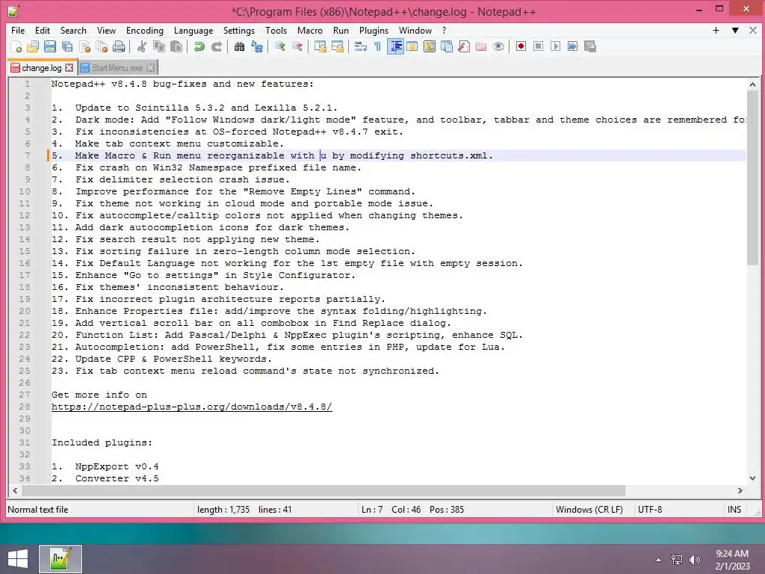This screenshot has width=765, height=574.
Task: Open the Replace dialog icon
Action: click(257, 46)
